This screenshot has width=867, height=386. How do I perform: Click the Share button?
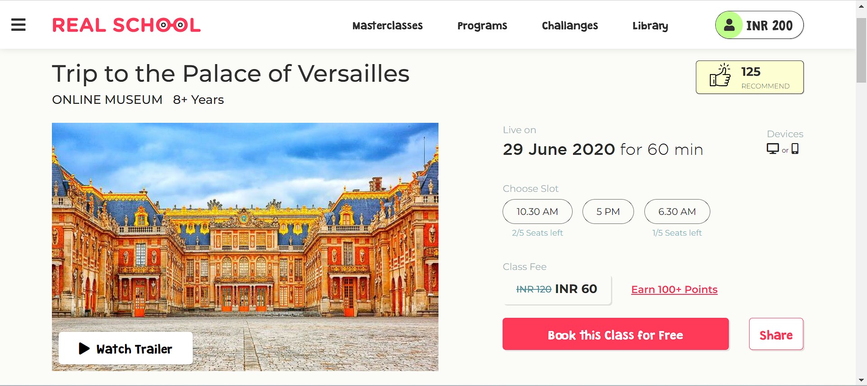tap(776, 334)
